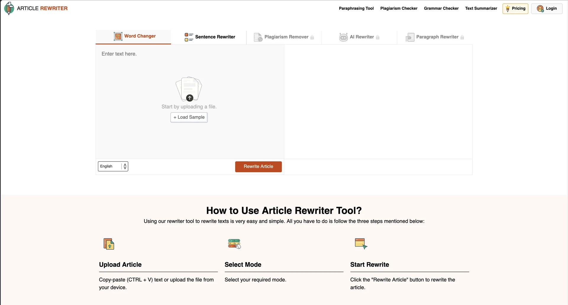
Task: Switch to the Word Changer tab
Action: pos(133,37)
